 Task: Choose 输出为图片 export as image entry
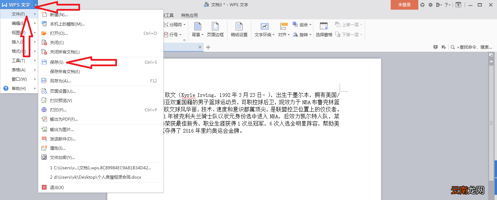100,130
